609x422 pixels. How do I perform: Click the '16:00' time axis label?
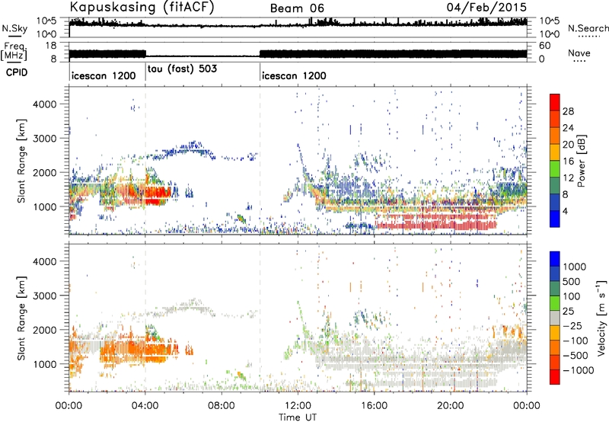pyautogui.click(x=374, y=406)
